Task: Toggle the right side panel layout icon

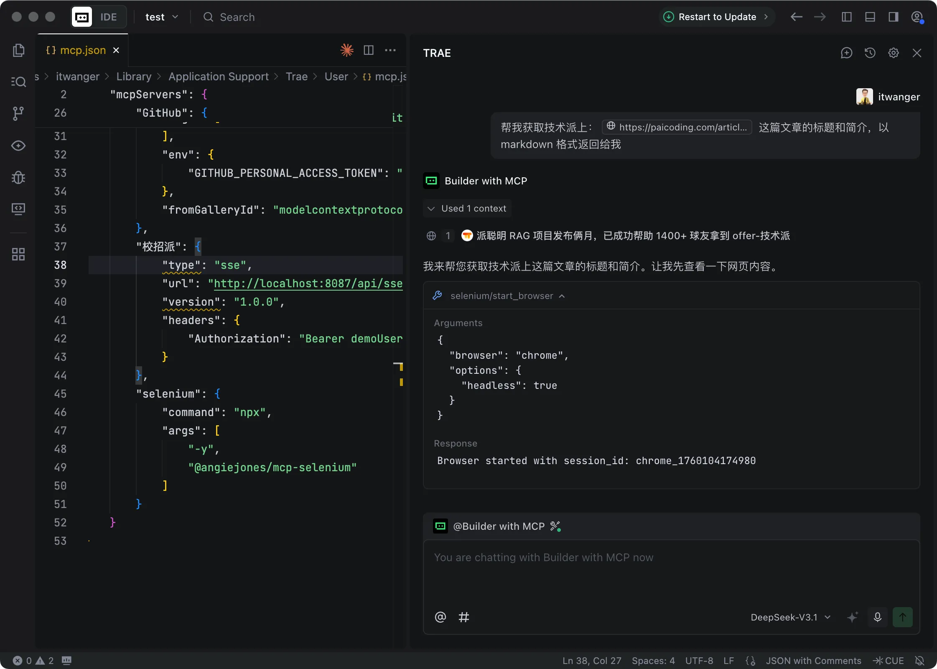Action: tap(893, 17)
